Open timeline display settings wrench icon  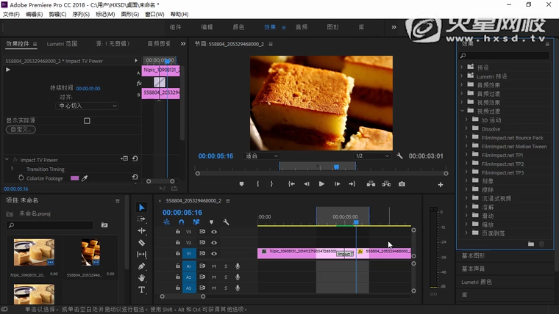tap(227, 222)
